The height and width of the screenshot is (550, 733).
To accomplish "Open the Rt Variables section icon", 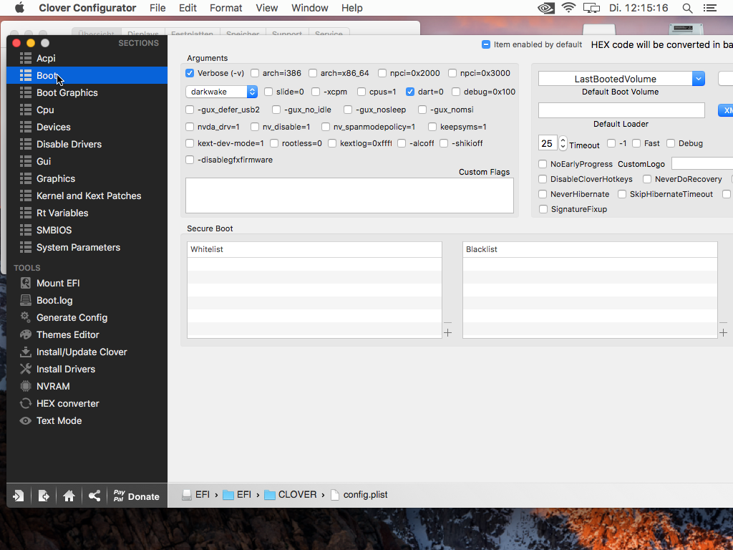I will [25, 213].
